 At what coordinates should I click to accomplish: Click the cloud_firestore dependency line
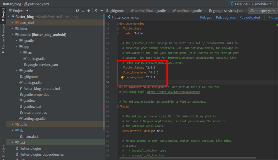(140, 73)
